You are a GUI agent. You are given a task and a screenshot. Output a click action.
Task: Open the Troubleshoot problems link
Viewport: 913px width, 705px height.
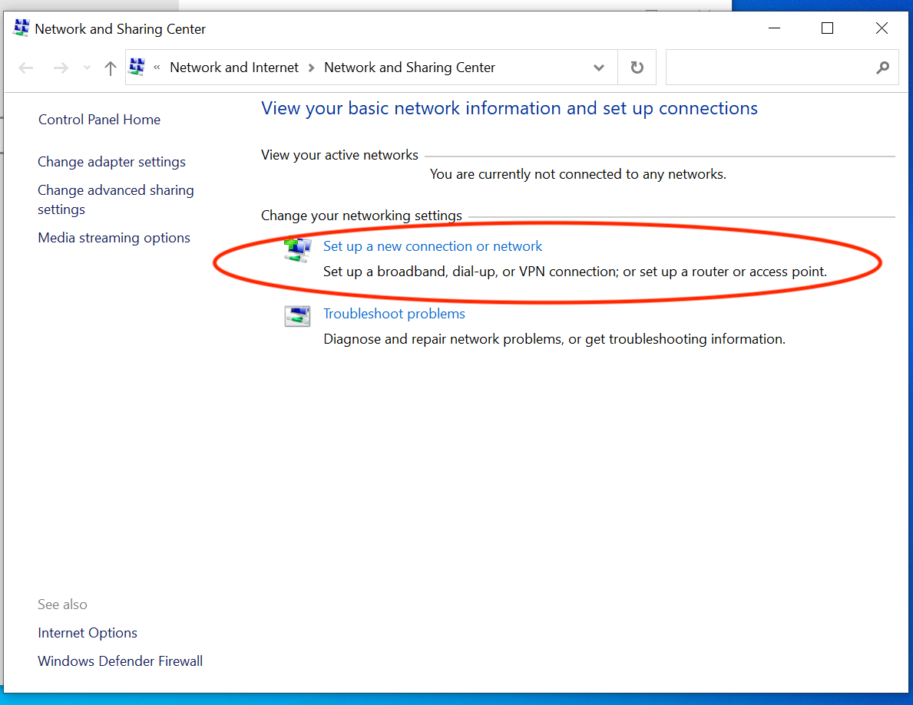click(394, 314)
